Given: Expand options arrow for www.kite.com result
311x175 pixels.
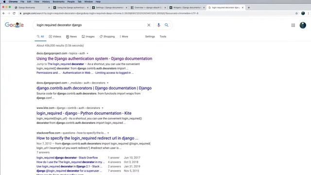Looking at the screenshot, I should point(103,108).
